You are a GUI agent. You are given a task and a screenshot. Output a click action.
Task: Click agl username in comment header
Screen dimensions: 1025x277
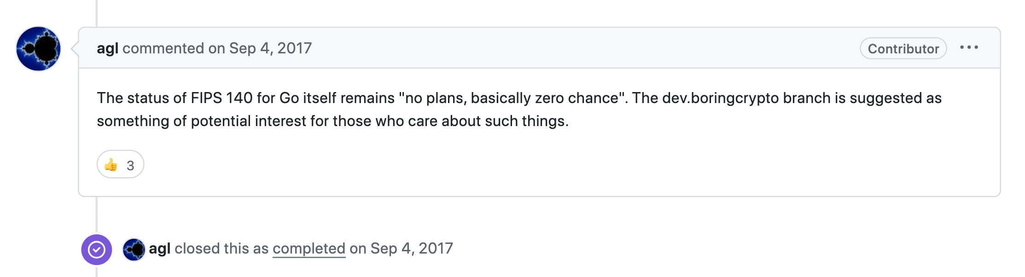click(x=108, y=48)
